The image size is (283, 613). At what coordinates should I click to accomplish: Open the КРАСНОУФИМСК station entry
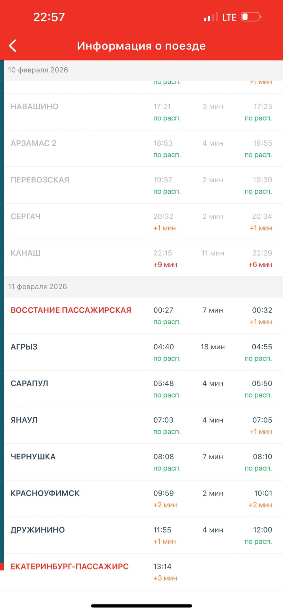(143, 499)
